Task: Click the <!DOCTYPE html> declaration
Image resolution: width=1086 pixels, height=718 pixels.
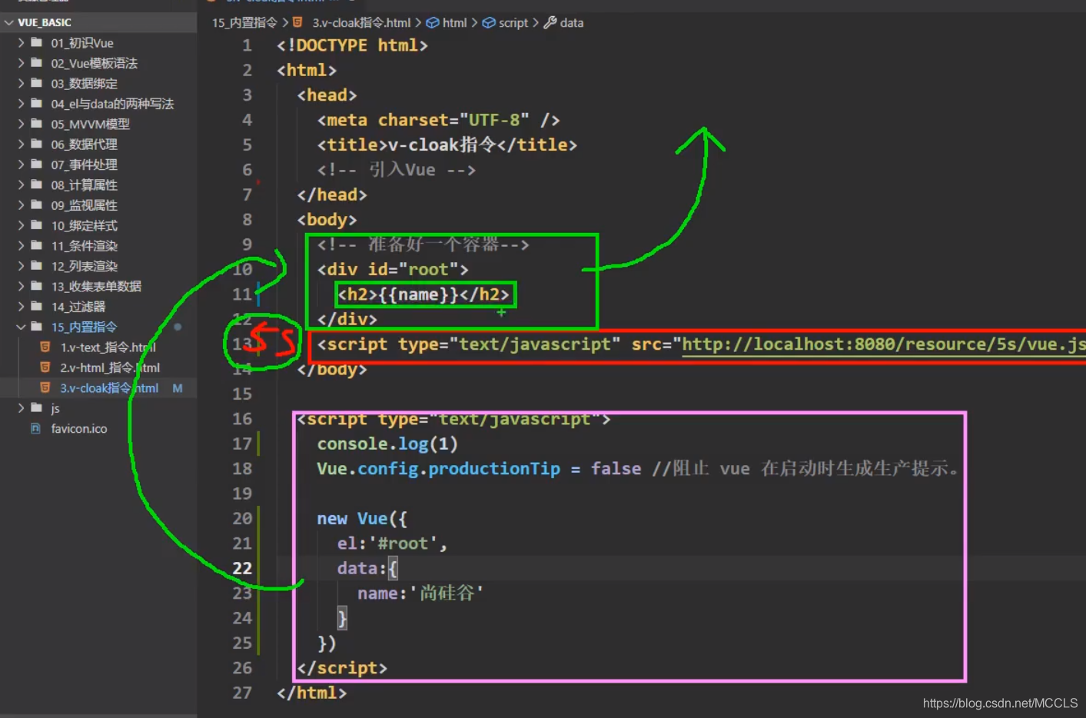Action: pos(352,45)
